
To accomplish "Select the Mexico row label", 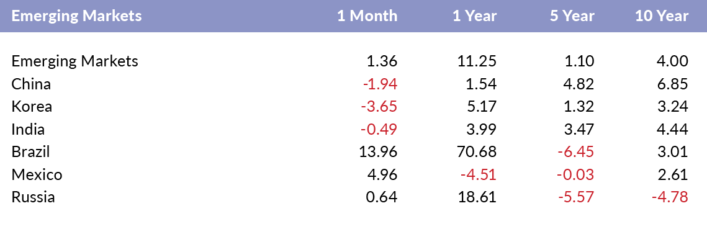I will (x=37, y=174).
